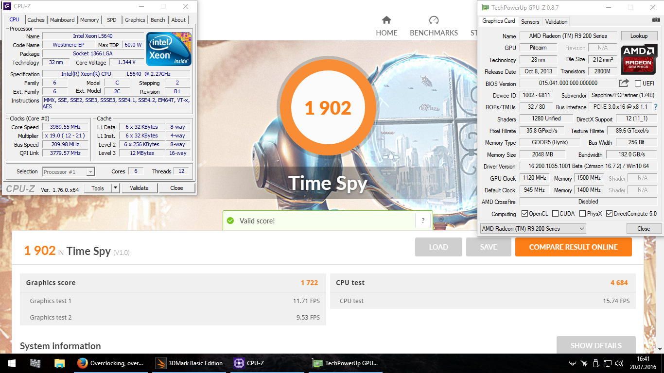Click the GPU-Z title bar application icon

(485, 7)
